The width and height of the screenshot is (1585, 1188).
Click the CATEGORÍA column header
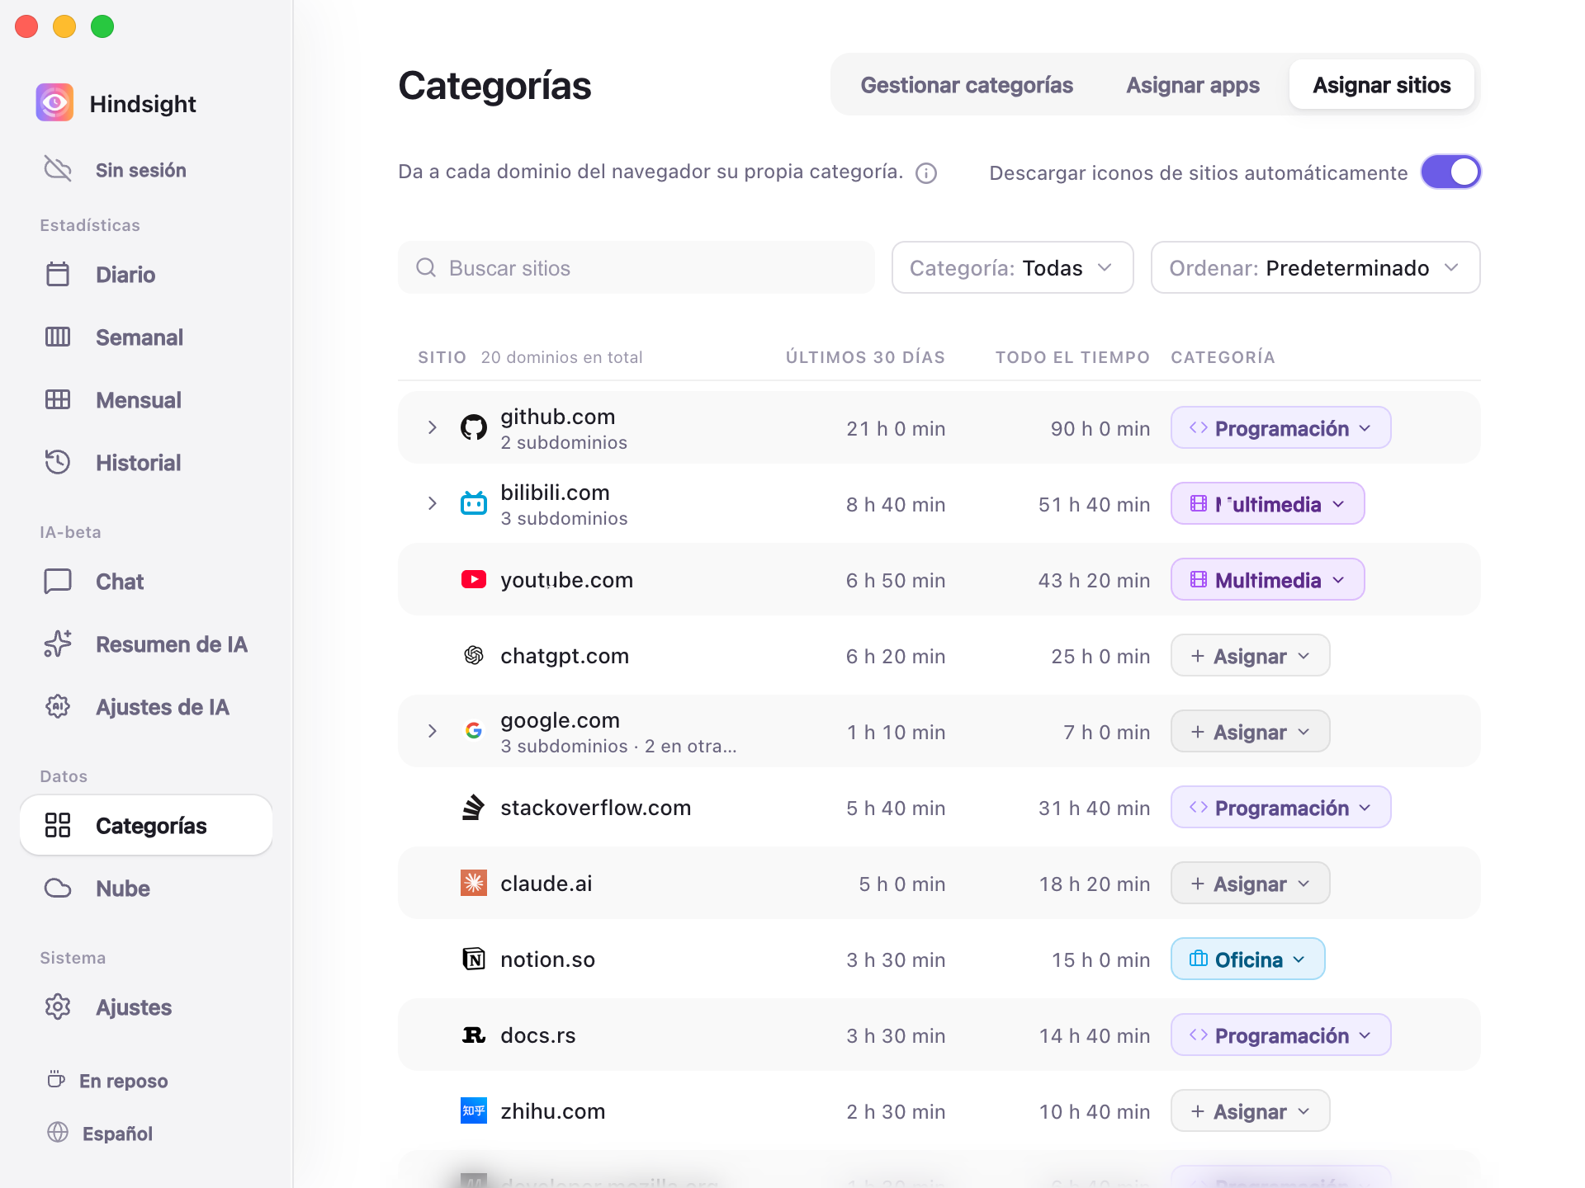(1223, 356)
